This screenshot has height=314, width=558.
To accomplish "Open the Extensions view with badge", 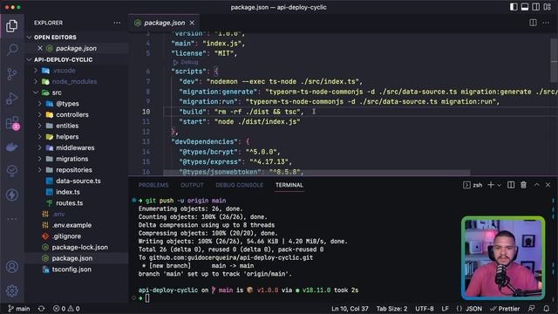I will coord(12,123).
